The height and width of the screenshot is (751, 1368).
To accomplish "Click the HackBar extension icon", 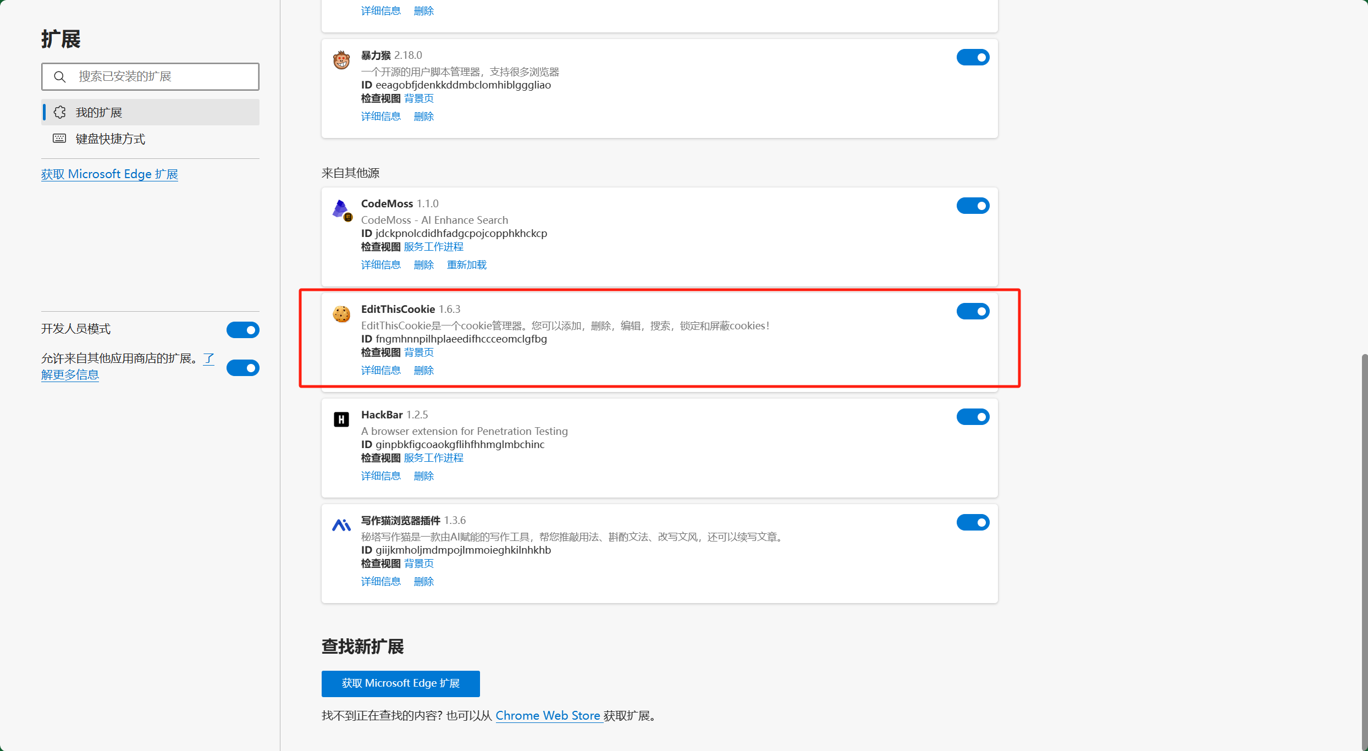I will [341, 419].
